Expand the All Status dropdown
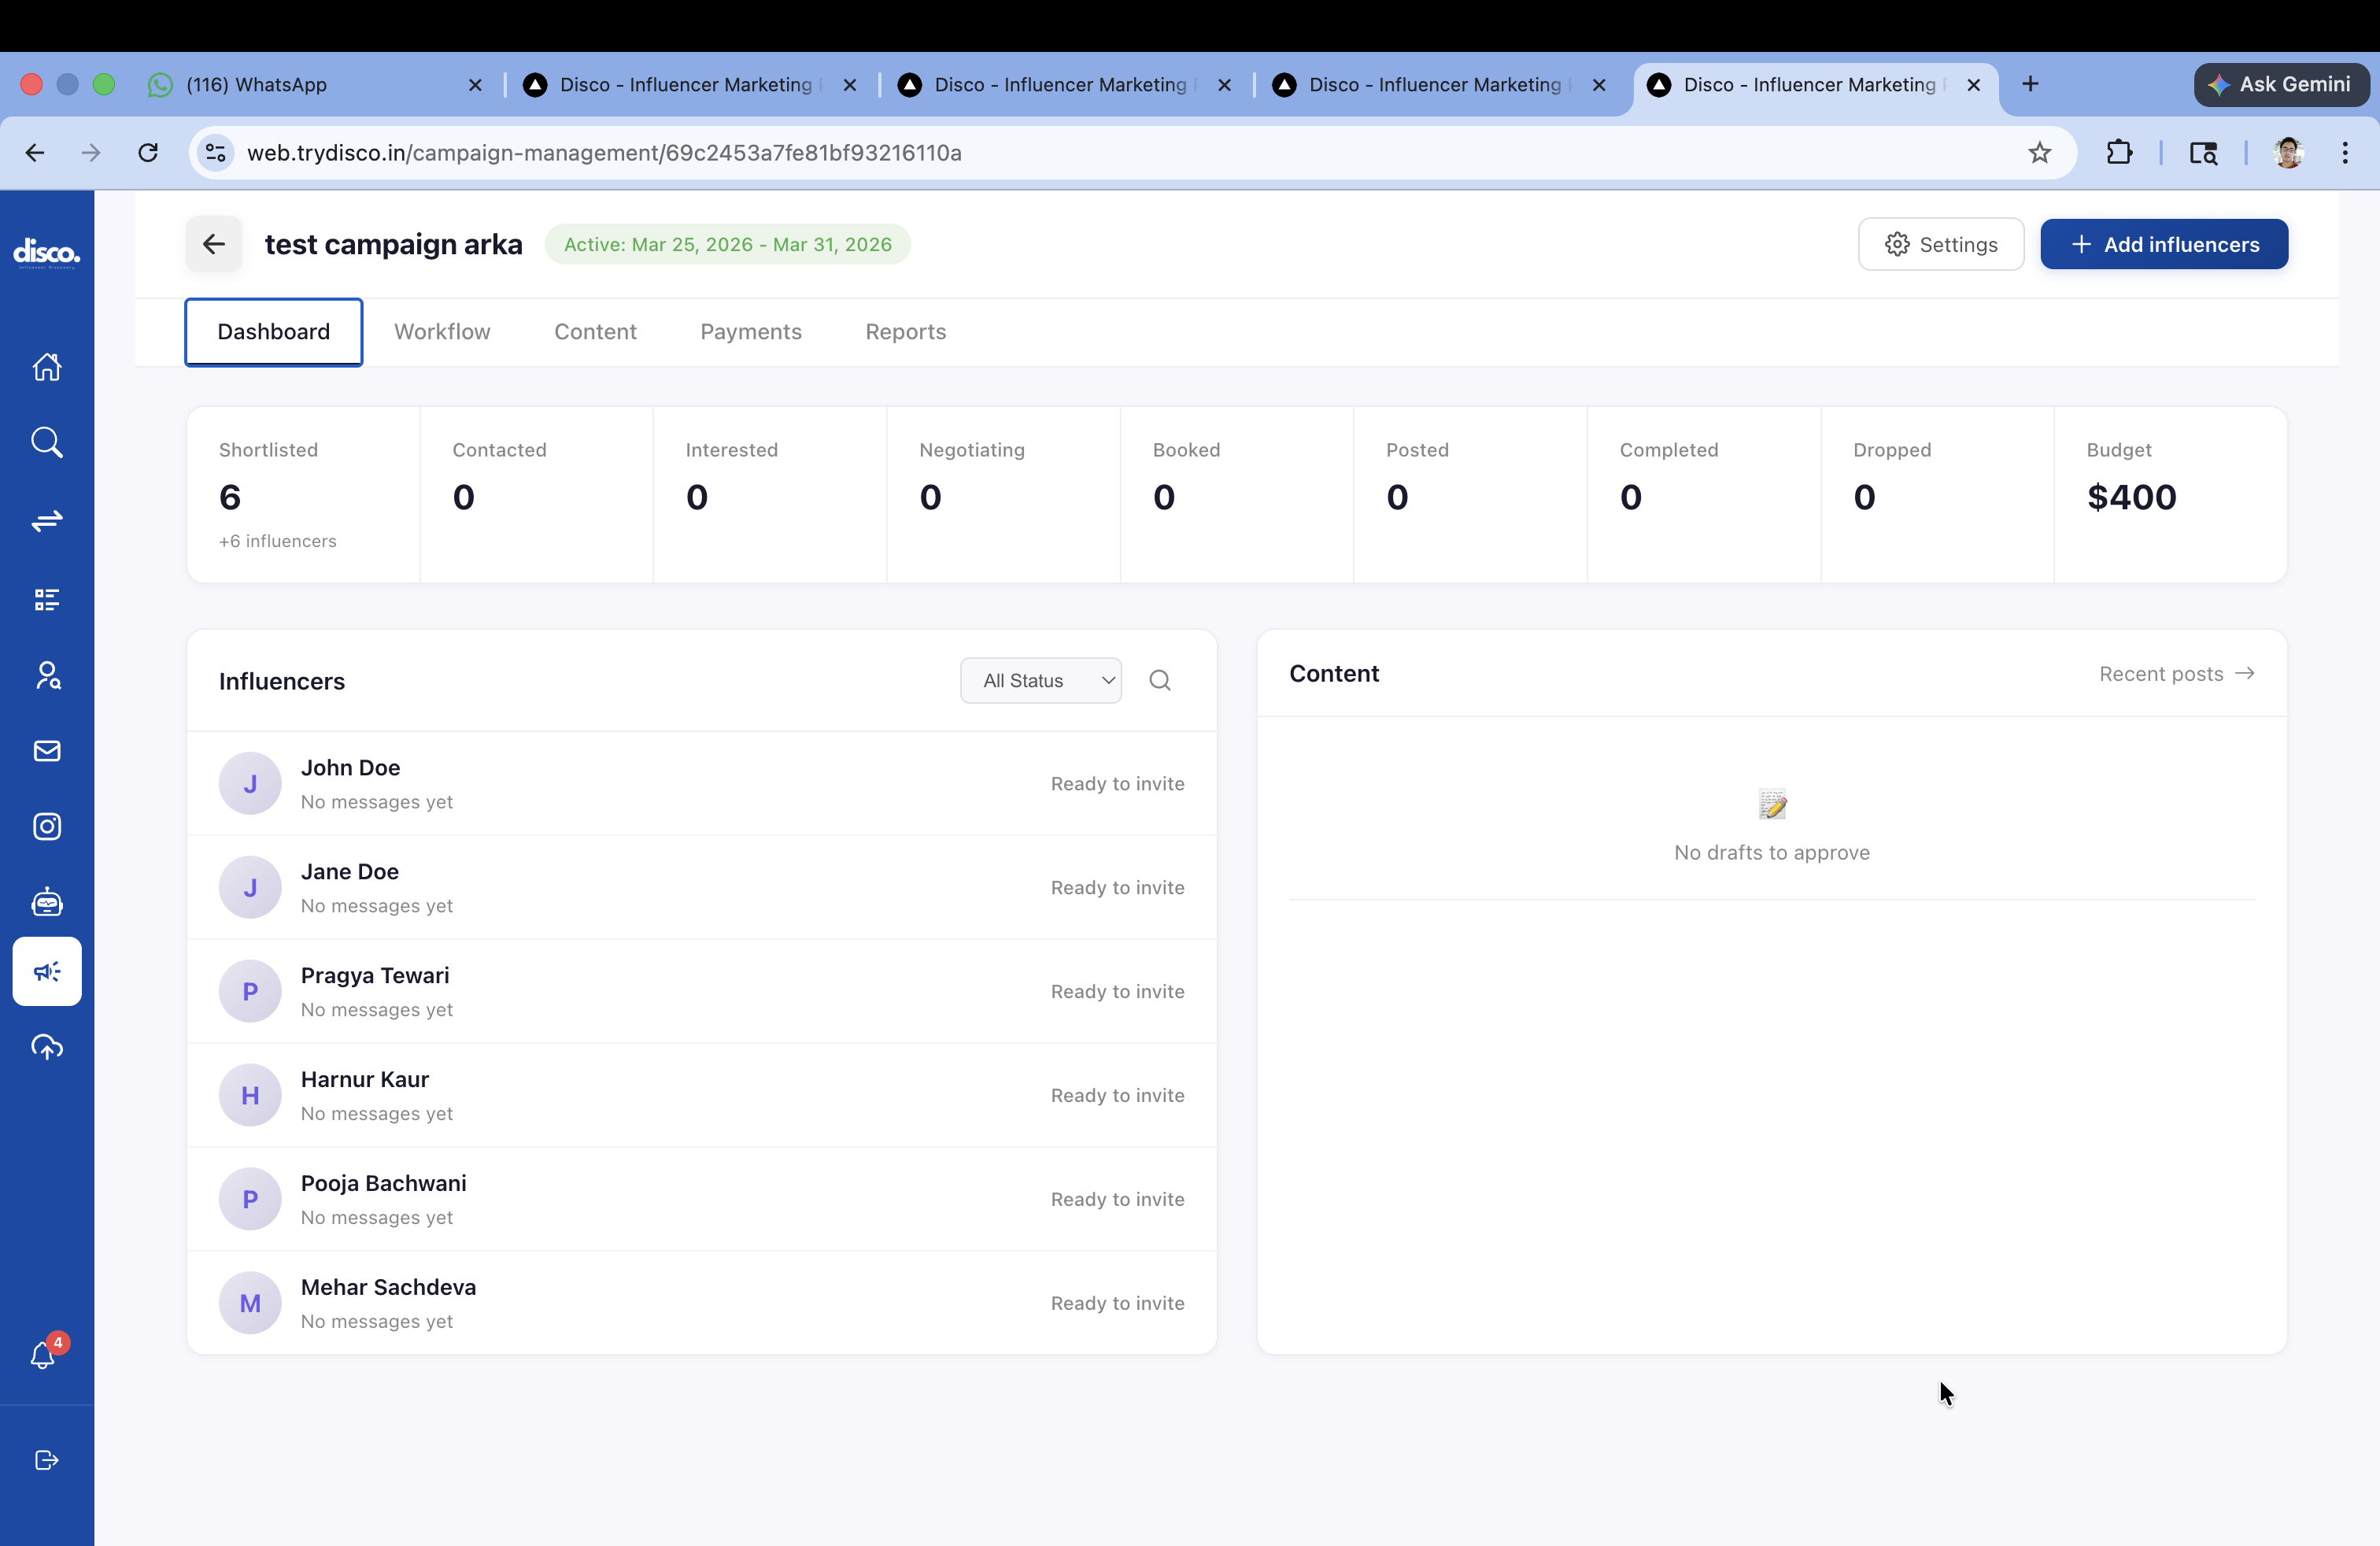This screenshot has height=1546, width=2380. click(x=1041, y=680)
